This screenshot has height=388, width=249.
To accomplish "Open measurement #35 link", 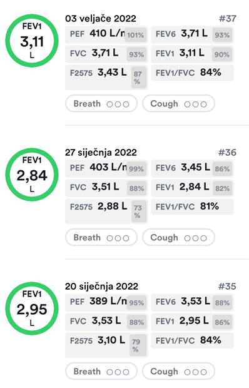I will [228, 286].
